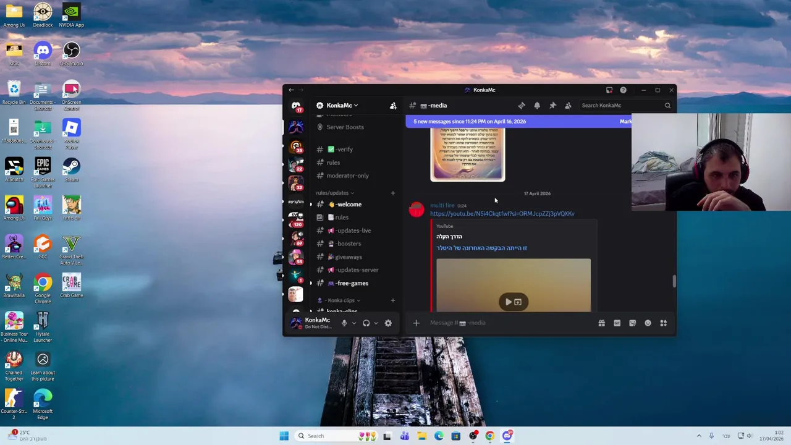Open the sticker picker icon
The width and height of the screenshot is (791, 445).
[x=632, y=323]
